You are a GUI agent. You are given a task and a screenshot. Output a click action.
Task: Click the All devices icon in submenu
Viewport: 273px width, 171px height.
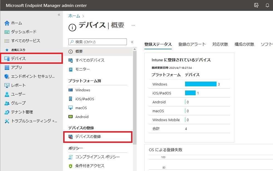(x=70, y=60)
